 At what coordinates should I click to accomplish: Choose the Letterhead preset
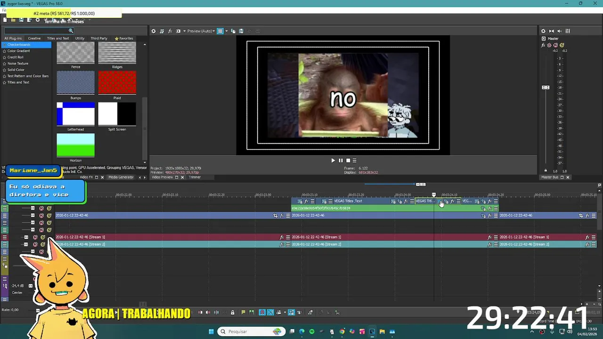point(75,114)
